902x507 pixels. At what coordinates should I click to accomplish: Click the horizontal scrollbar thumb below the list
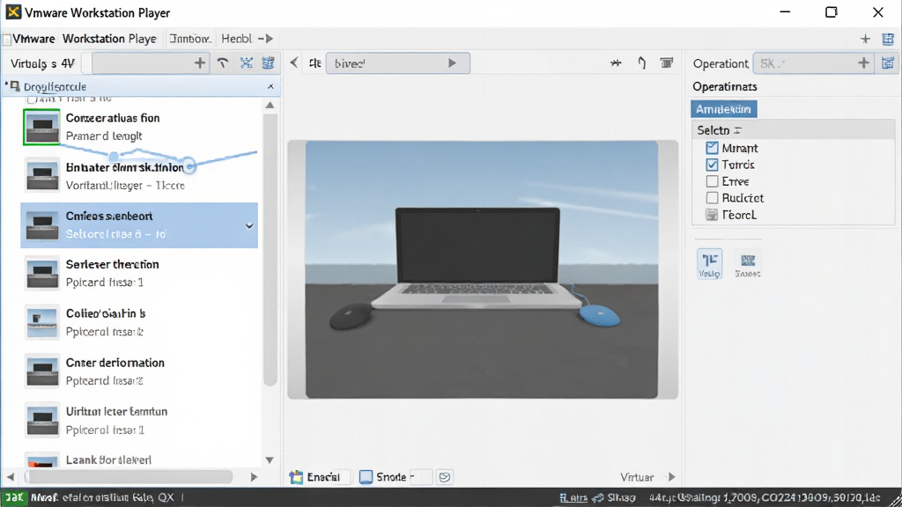tap(131, 477)
